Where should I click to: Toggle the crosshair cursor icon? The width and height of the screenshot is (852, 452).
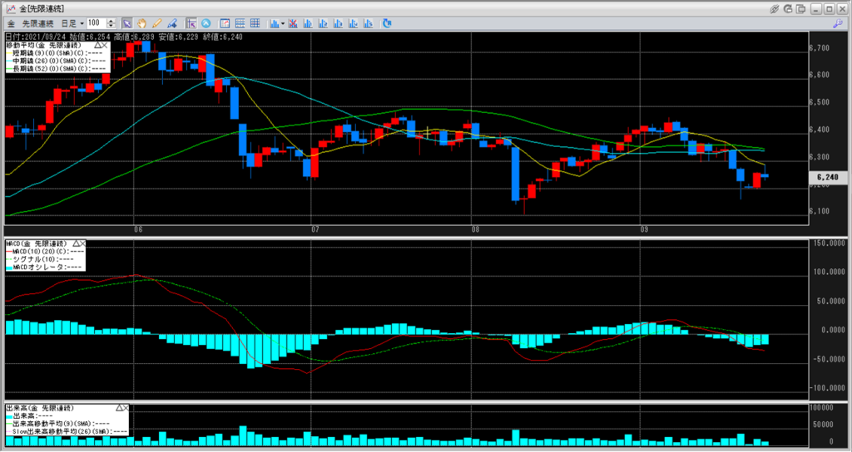coord(191,23)
